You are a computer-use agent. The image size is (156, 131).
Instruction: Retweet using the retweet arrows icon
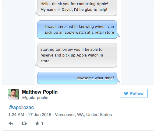pos(24,123)
